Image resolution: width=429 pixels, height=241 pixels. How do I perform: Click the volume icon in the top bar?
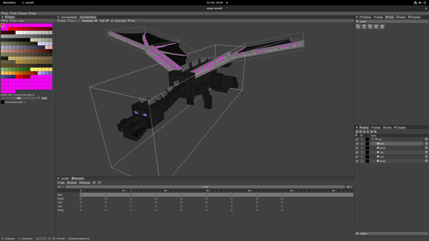click(420, 3)
